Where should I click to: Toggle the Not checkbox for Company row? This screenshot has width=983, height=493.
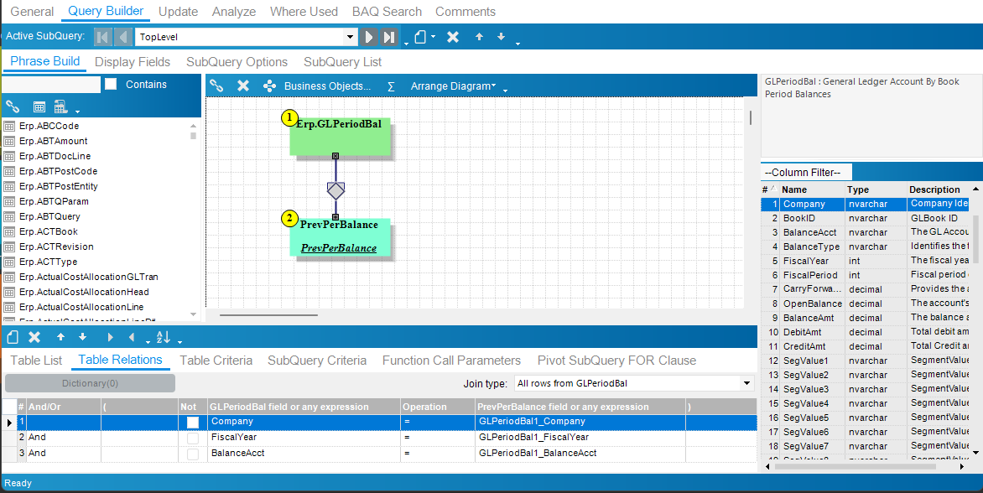(x=193, y=422)
